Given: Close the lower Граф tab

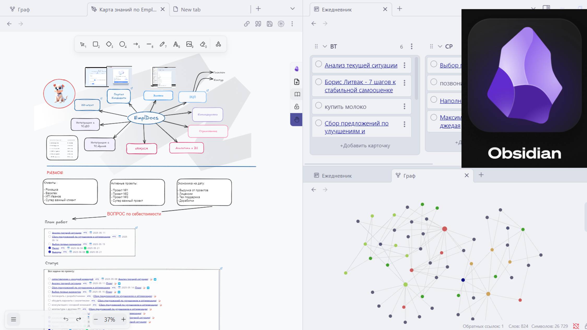Looking at the screenshot, I should (467, 175).
